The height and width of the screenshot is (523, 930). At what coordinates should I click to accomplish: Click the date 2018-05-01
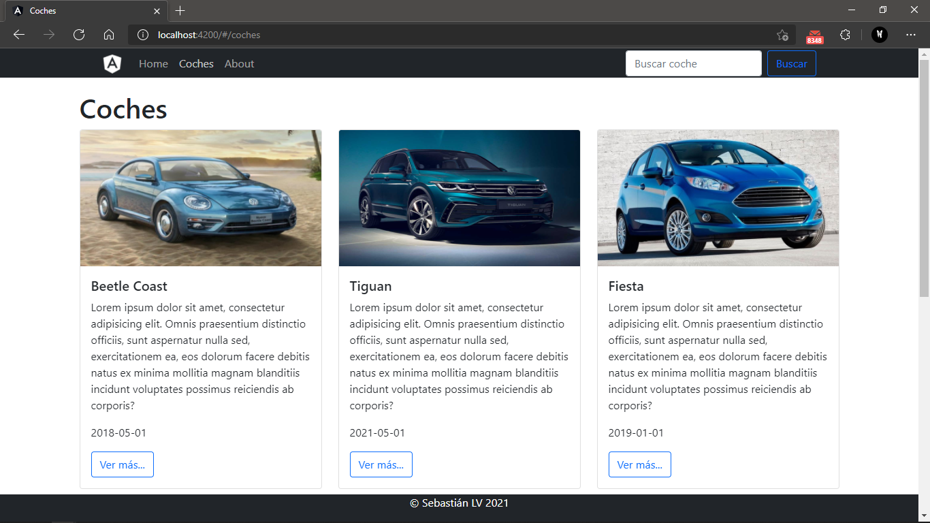[x=118, y=432]
